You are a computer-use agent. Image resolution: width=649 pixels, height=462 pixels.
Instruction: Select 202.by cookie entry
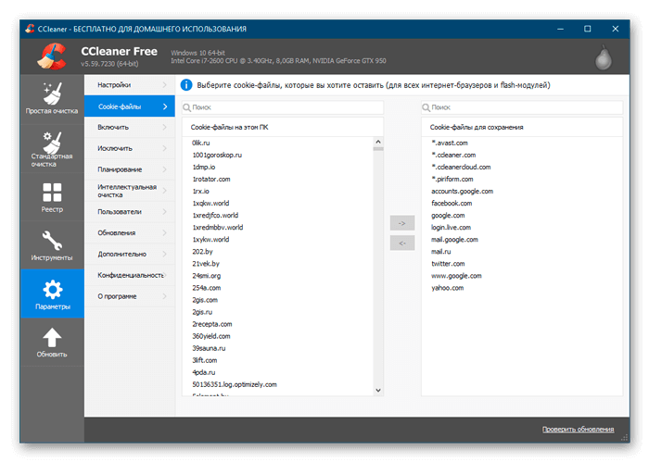(202, 251)
